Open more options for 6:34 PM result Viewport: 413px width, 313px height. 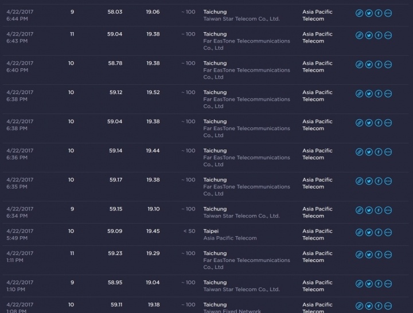point(388,210)
